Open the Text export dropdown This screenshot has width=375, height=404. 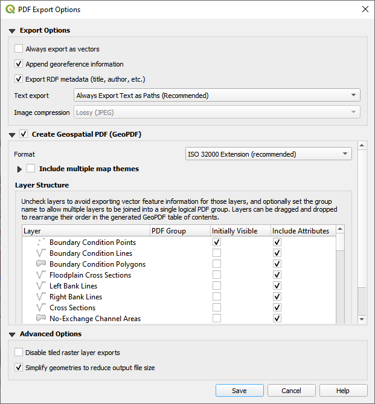pos(216,96)
